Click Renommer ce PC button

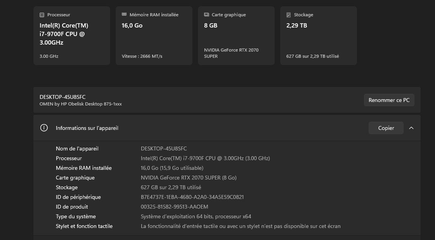point(389,100)
